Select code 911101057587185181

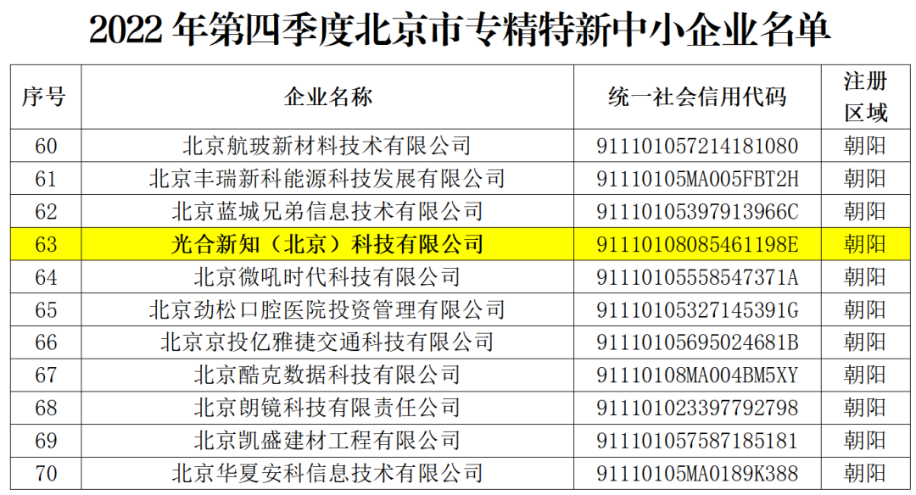697,440
